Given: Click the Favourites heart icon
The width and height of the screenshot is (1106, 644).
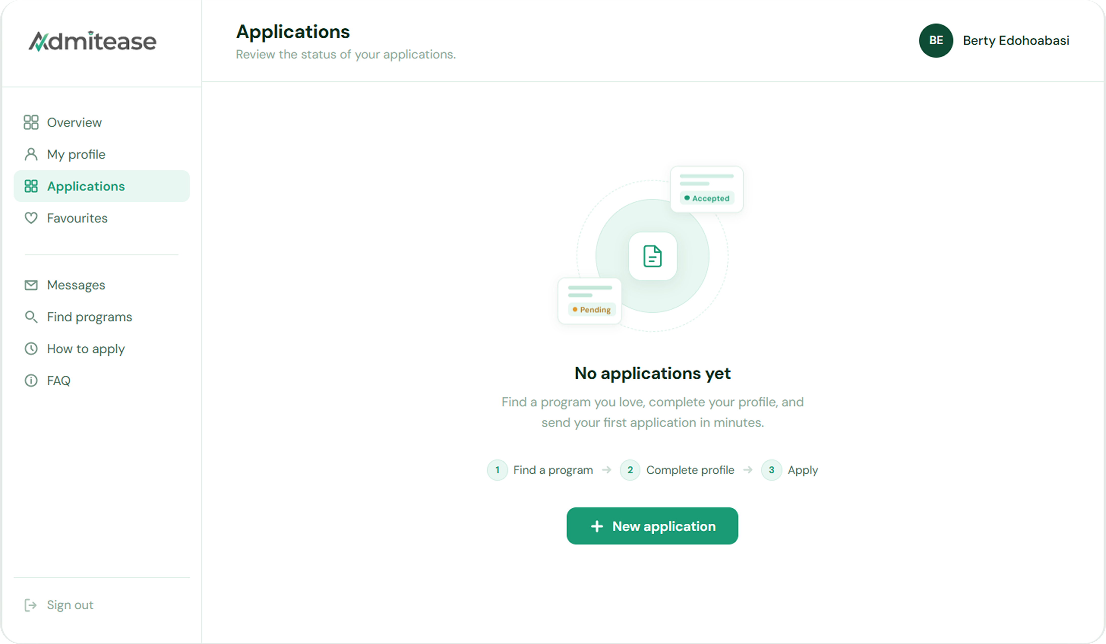Looking at the screenshot, I should (31, 218).
